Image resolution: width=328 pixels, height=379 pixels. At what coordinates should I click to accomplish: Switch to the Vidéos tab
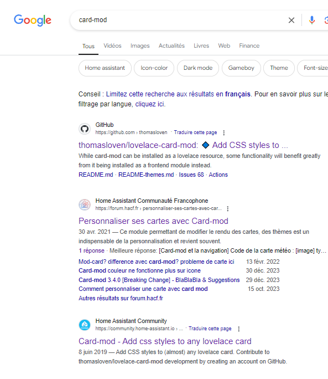pyautogui.click(x=112, y=45)
